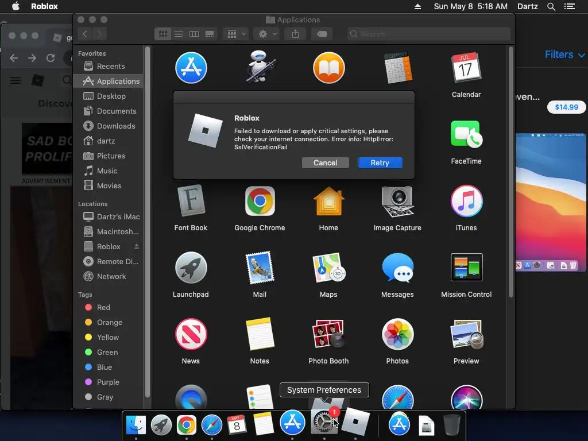Open the FaceTime app icon
Viewport: 588px width, 441px height.
(x=466, y=134)
